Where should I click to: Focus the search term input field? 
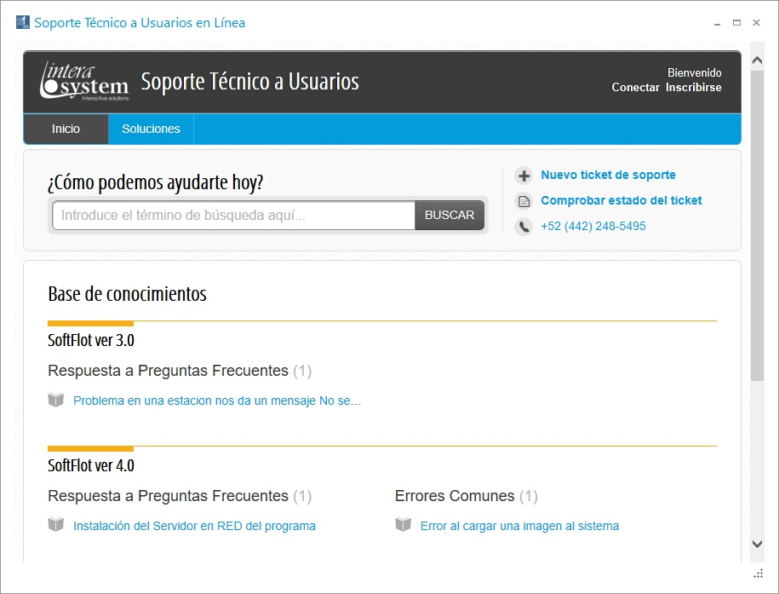point(233,216)
